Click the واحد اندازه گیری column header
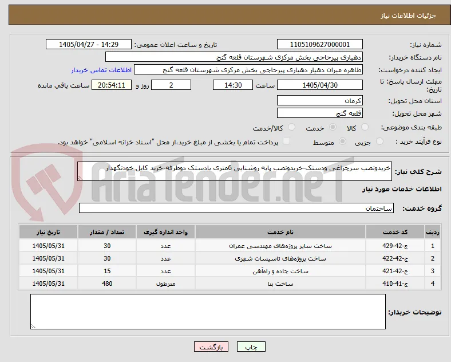The height and width of the screenshot is (362, 451). coord(165,232)
